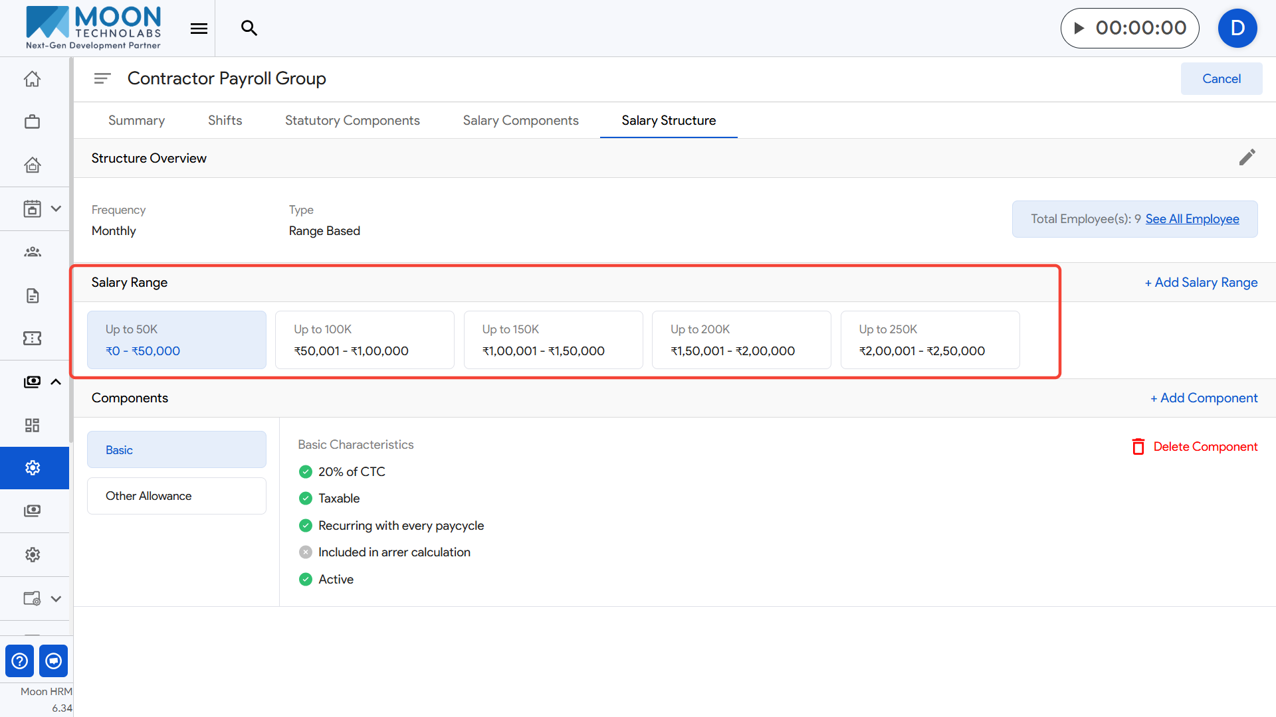Click Add Salary Range
This screenshot has width=1276, height=717.
coord(1200,282)
